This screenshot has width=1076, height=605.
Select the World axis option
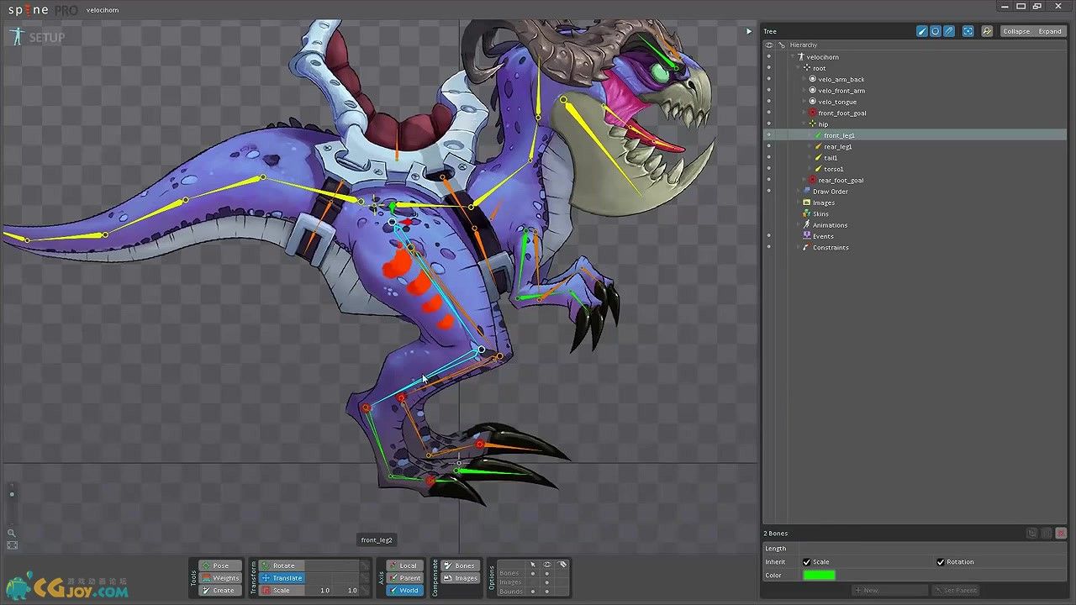point(403,590)
